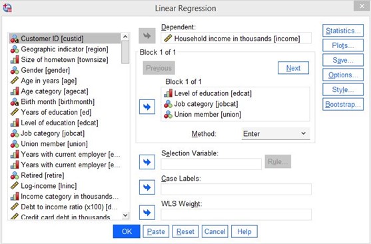Open the Plots dialog
Screen dimensions: 371x244
(x=343, y=45)
